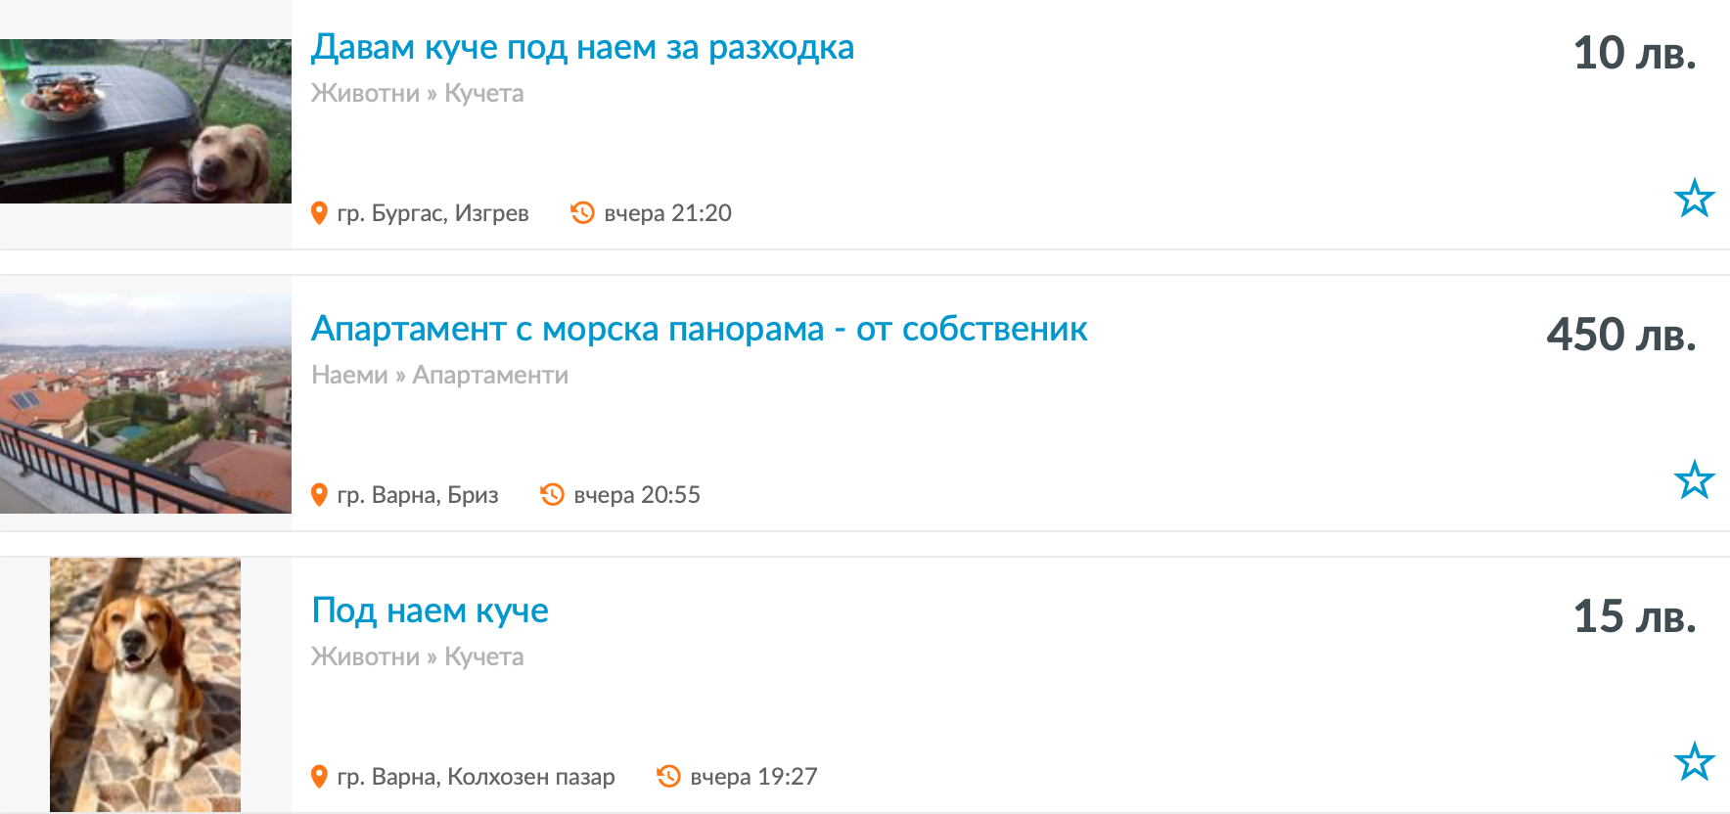
Task: Go to the "Наеми" category
Action: (x=349, y=375)
